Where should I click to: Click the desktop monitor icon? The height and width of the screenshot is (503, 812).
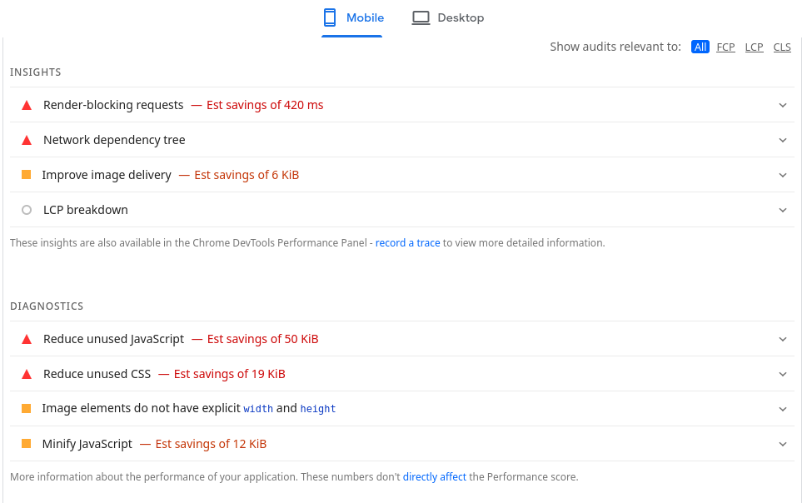[x=421, y=17]
